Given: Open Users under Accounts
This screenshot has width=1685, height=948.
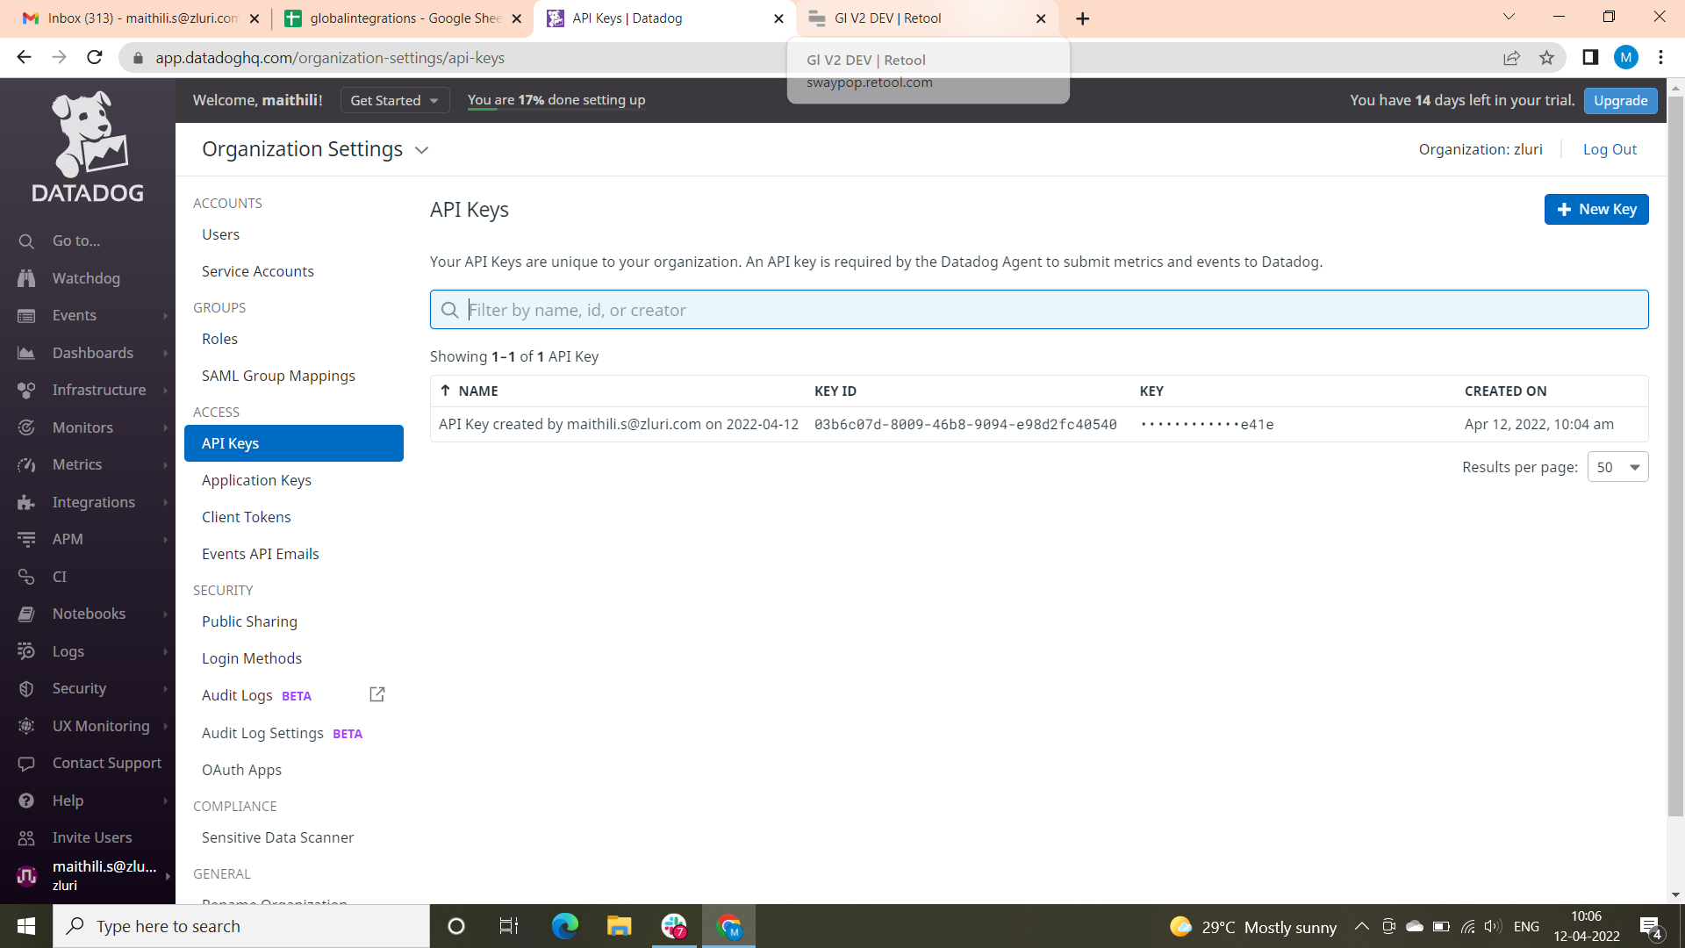Looking at the screenshot, I should coord(220,234).
